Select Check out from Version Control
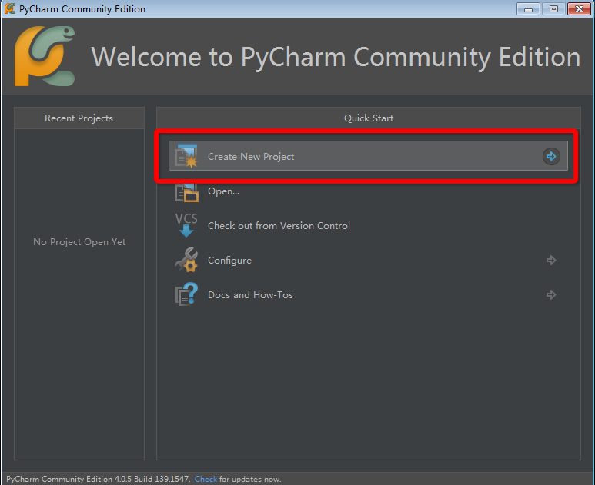This screenshot has width=595, height=485. tap(279, 226)
